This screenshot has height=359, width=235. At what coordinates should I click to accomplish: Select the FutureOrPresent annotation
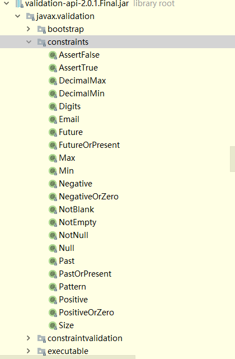coord(89,145)
